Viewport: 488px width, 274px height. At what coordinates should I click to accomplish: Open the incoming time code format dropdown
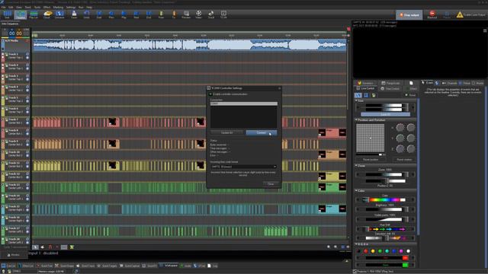click(x=243, y=167)
